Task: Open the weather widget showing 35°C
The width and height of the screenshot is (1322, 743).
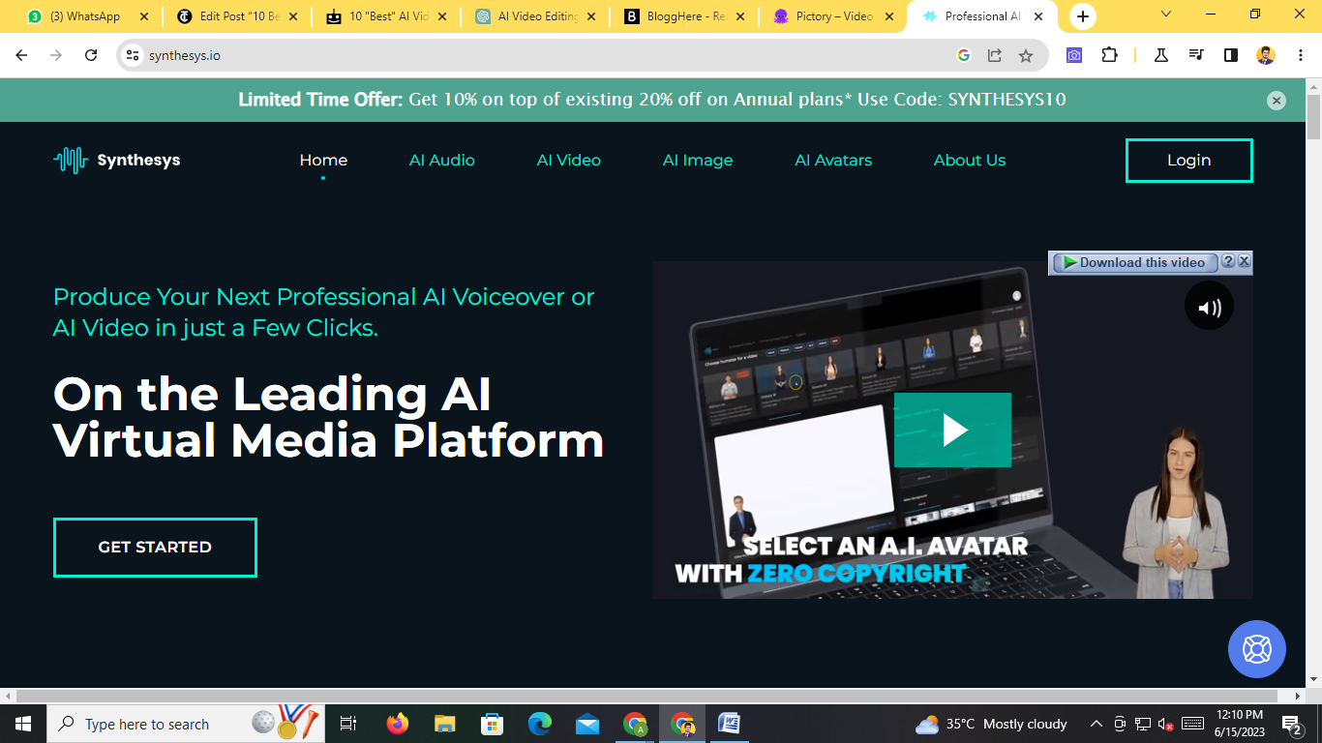Action: (x=991, y=724)
